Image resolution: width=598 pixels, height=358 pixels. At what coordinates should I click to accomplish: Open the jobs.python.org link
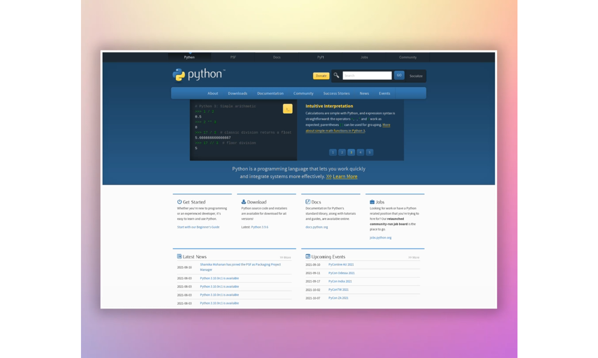coord(380,237)
